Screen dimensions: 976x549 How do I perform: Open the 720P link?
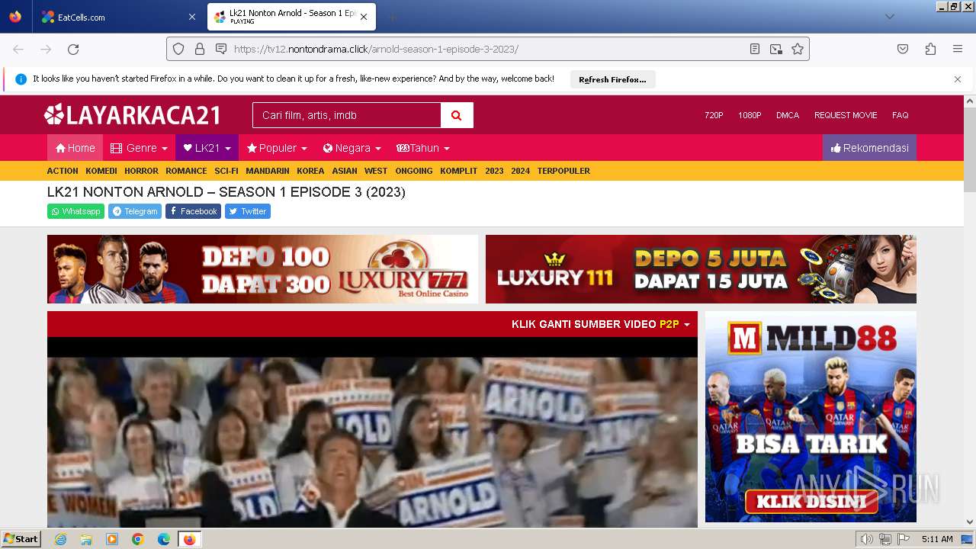pyautogui.click(x=714, y=115)
